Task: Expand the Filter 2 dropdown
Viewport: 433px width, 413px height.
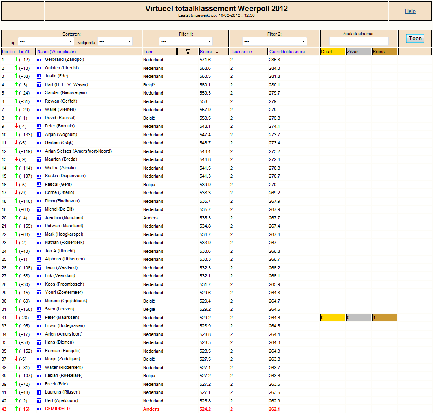Action: point(274,41)
